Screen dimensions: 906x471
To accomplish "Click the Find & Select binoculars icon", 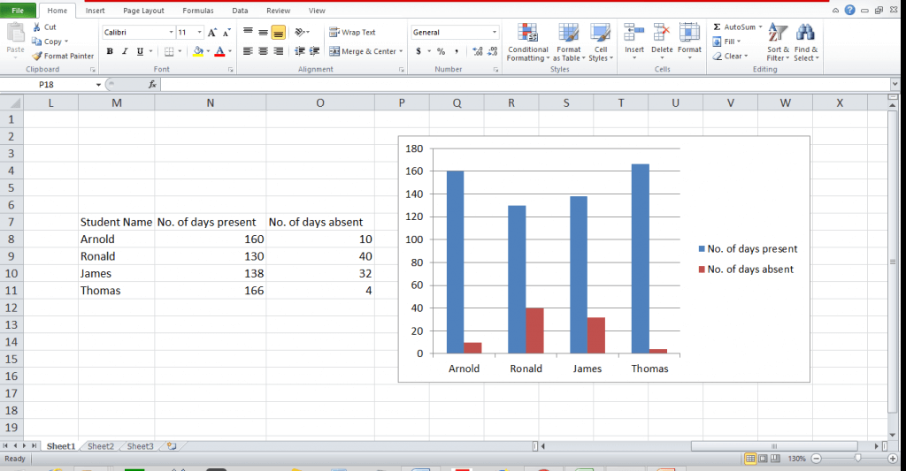I will [805, 35].
